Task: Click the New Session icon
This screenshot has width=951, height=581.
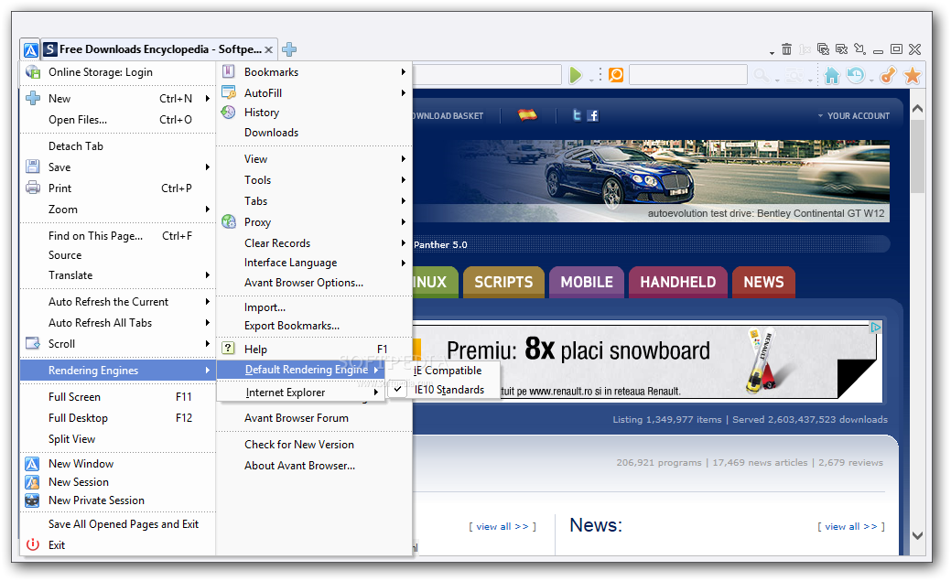Action: [32, 482]
